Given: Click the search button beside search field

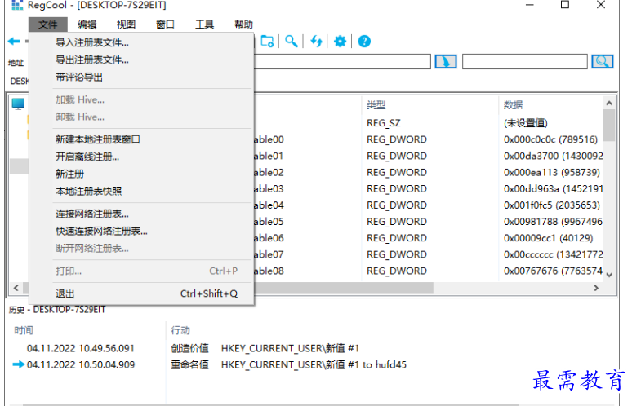Looking at the screenshot, I should tap(603, 61).
